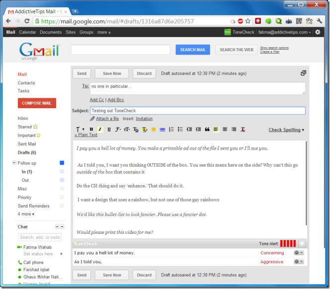
Task: Apply numbered list formatting
Action: tap(171, 129)
